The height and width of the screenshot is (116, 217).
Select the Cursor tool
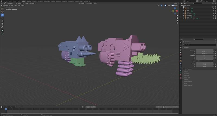tap(2, 12)
